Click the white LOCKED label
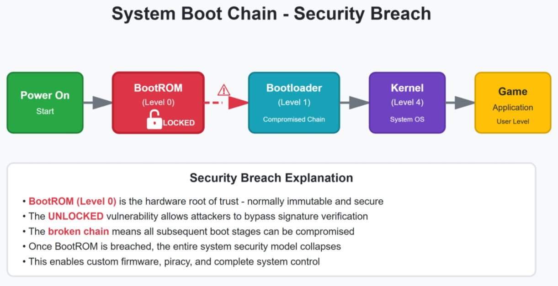This screenshot has width=558, height=286. (179, 123)
